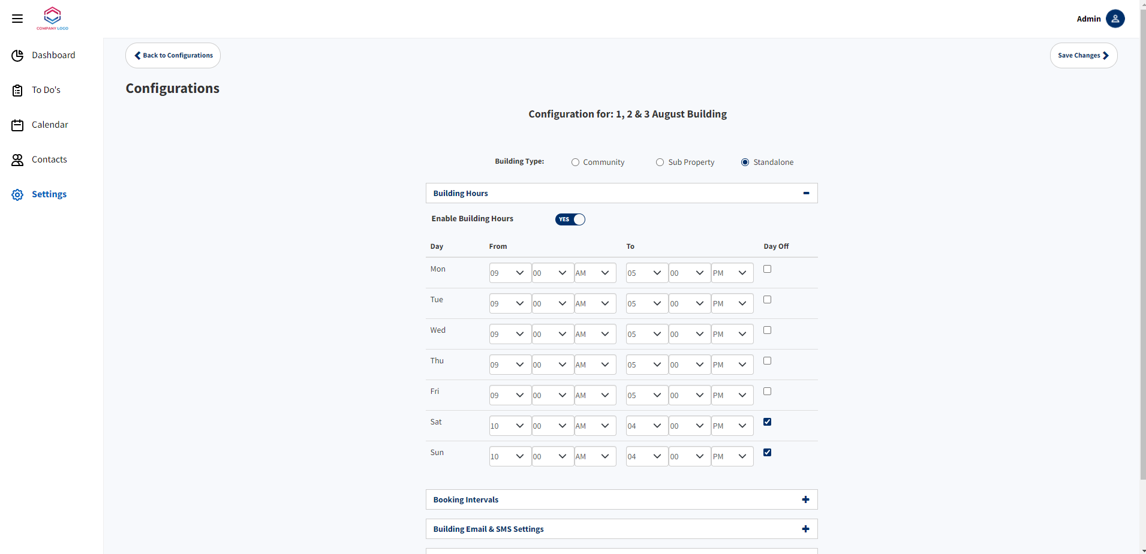The width and height of the screenshot is (1146, 554).
Task: Open Wed From minutes dropdown
Action: (553, 334)
